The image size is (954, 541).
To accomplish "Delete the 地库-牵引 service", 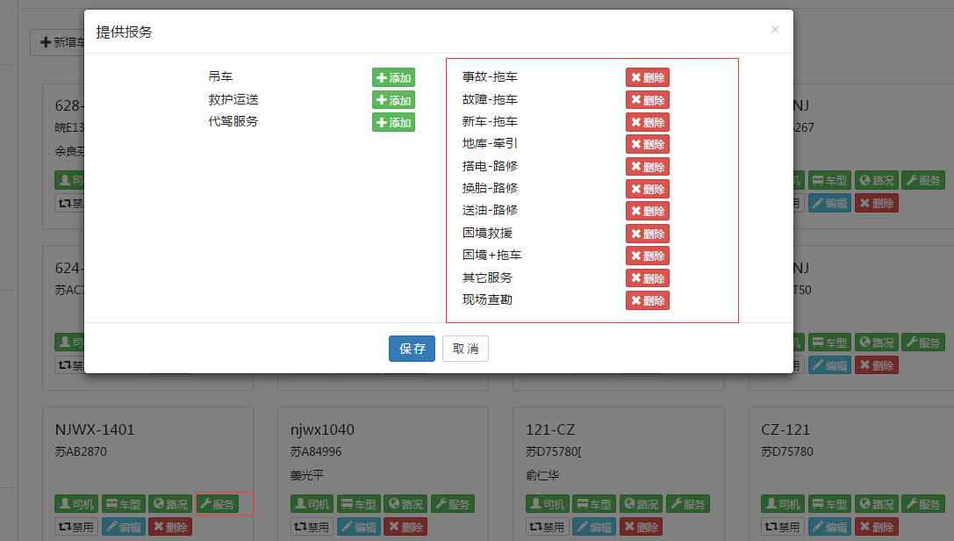I will tap(647, 144).
